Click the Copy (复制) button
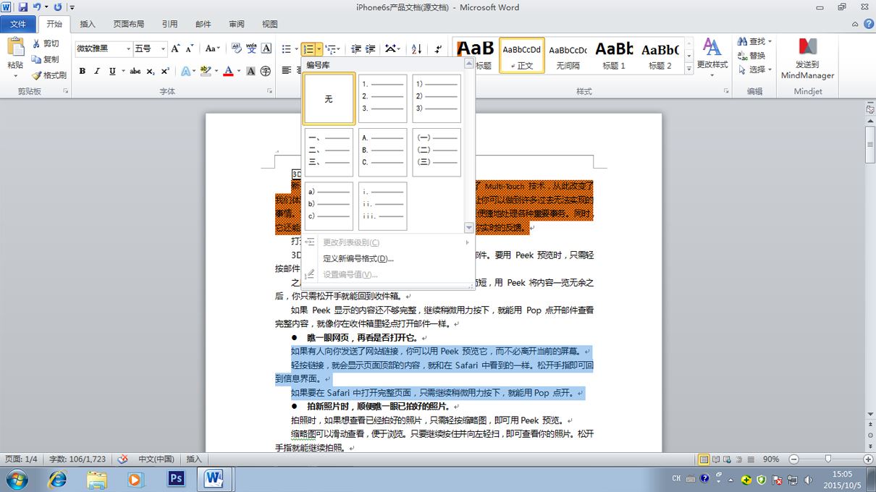This screenshot has width=876, height=492. tap(45, 59)
